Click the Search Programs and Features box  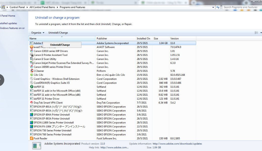coord(242,7)
